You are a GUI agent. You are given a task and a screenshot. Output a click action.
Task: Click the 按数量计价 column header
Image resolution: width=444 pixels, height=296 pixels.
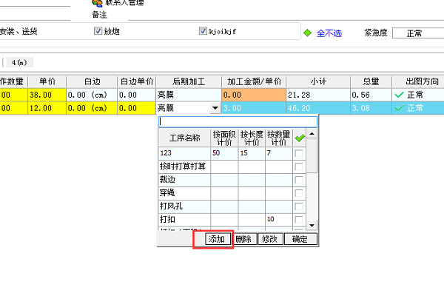pyautogui.click(x=279, y=138)
